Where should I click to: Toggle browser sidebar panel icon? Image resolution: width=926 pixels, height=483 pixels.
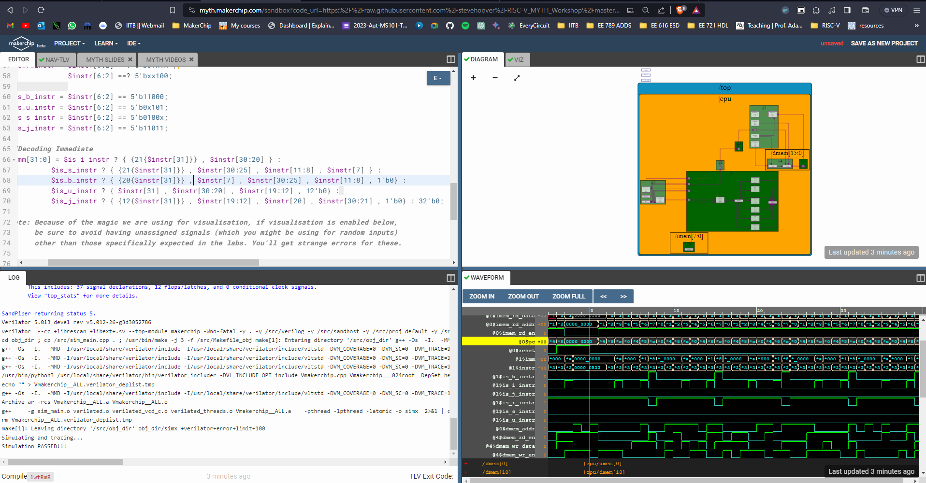[x=847, y=10]
